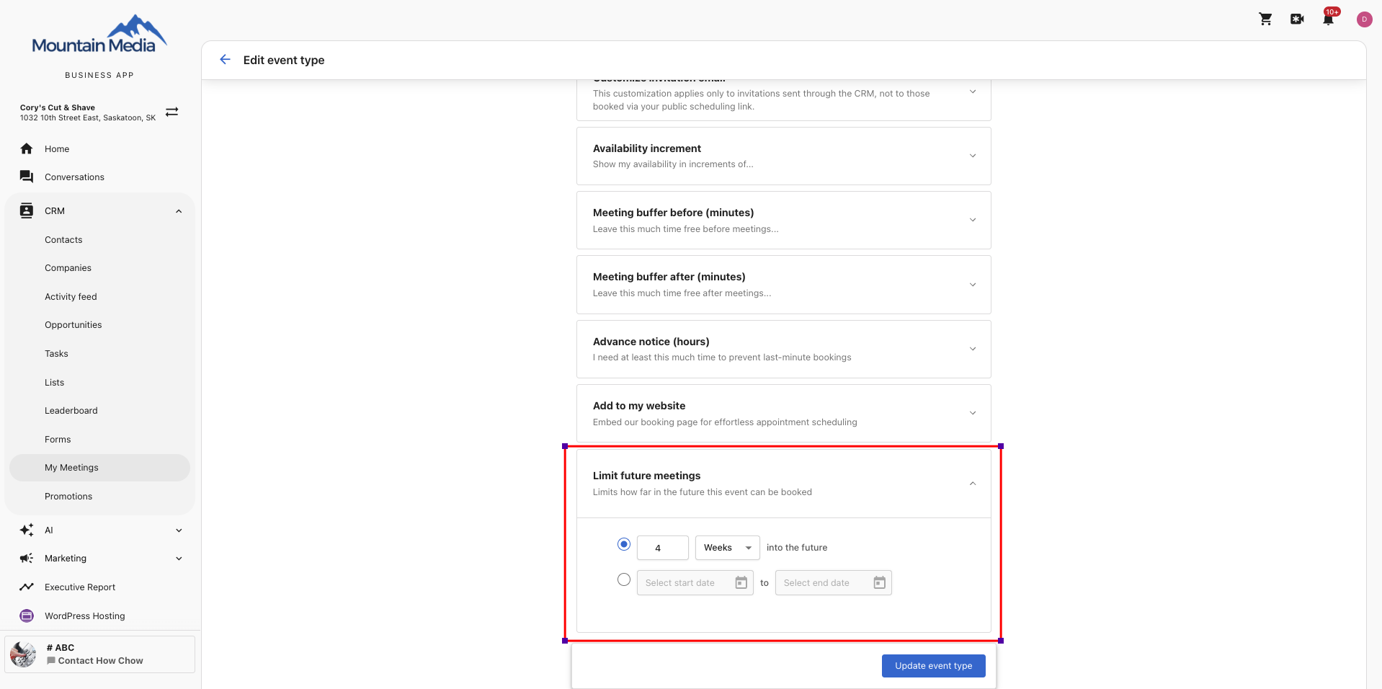Open the user profile avatar D
The height and width of the screenshot is (689, 1382).
1364,19
